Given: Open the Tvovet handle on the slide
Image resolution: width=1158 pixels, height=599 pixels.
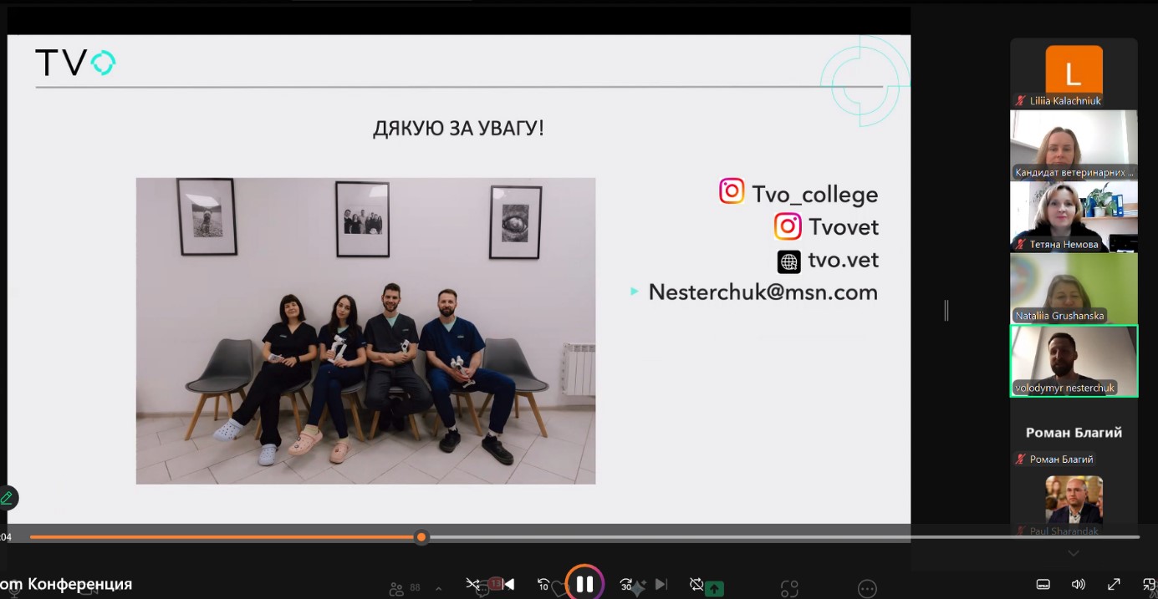Looking at the screenshot, I should pyautogui.click(x=844, y=226).
